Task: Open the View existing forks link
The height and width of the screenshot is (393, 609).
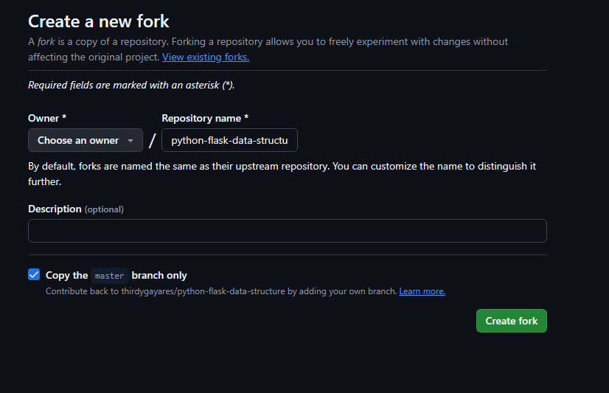Action: (206, 57)
